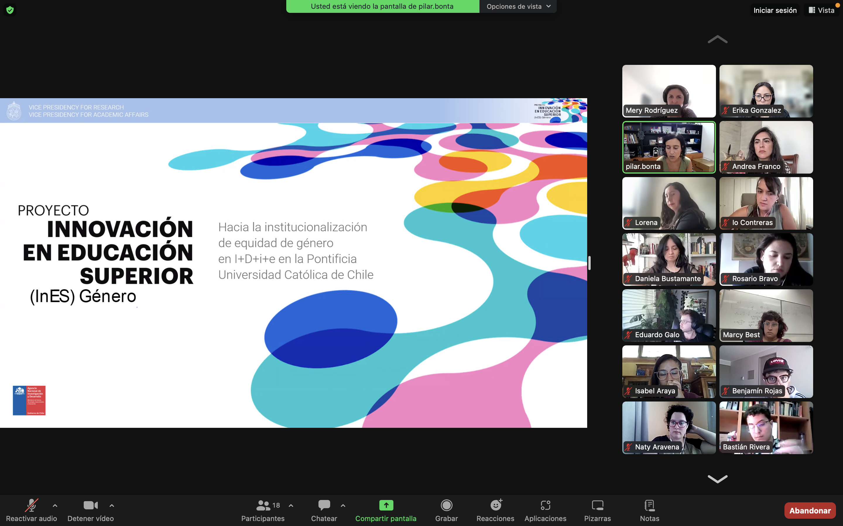Viewport: 843px width, 526px height.
Task: Expand video options arrow next to camera
Action: [x=112, y=506]
